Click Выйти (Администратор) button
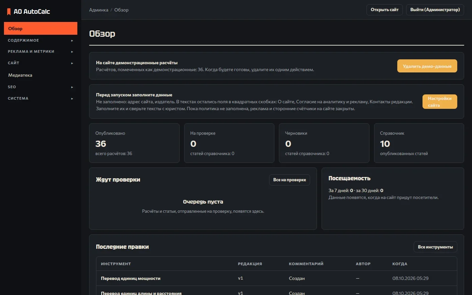 (x=435, y=10)
